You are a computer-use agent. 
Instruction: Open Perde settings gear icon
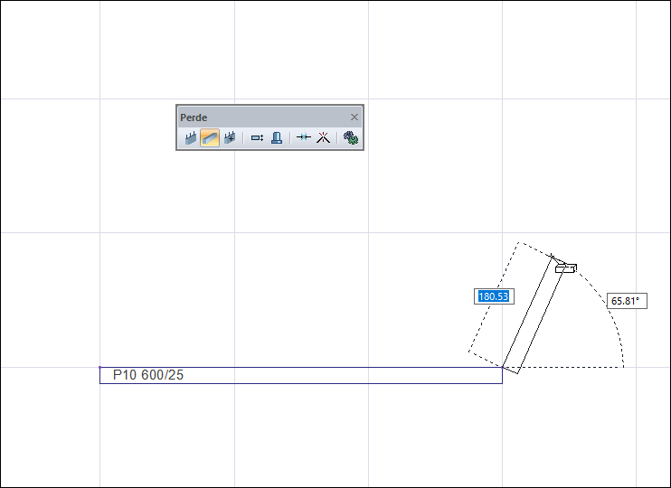tap(351, 137)
